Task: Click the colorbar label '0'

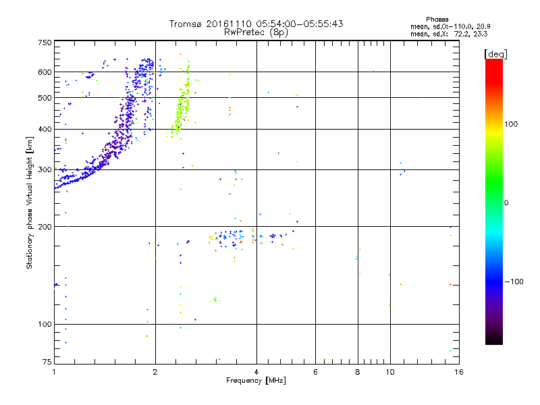Action: (506, 203)
